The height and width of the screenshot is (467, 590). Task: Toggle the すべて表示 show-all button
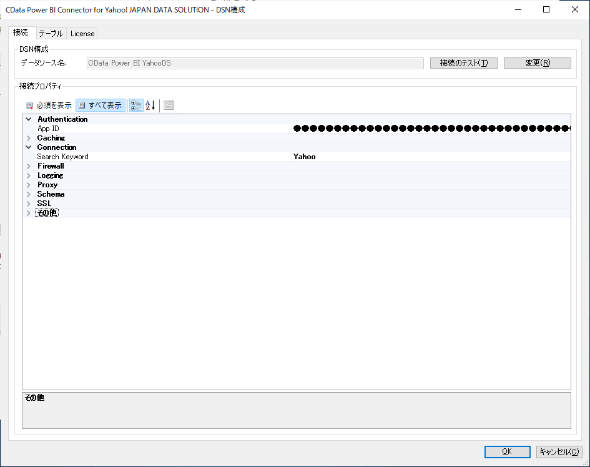coord(101,106)
